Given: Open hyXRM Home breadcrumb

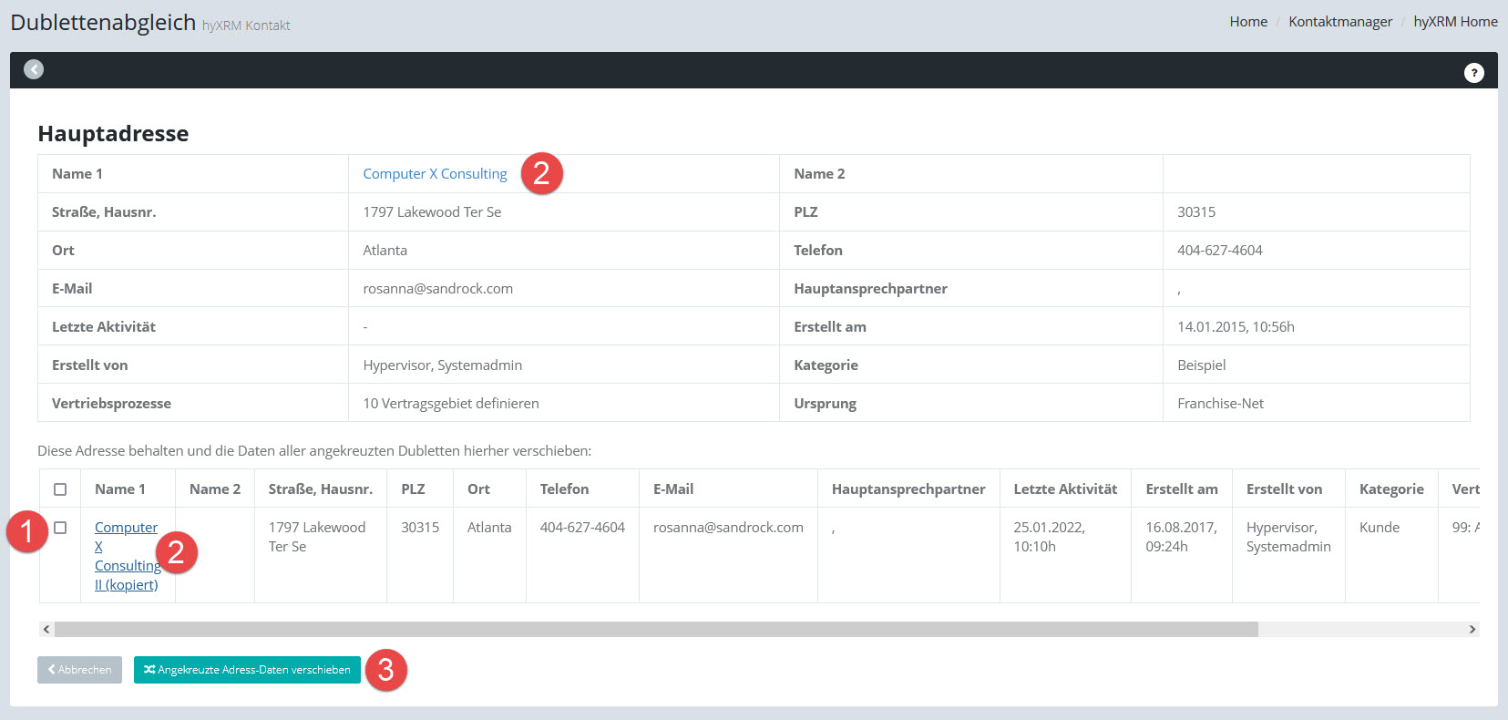Looking at the screenshot, I should coord(1455,22).
